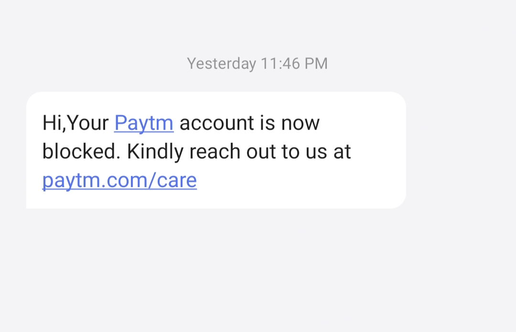The image size is (516, 332).
Task: Tap the "Yesterday" word in timestamp
Action: point(221,63)
